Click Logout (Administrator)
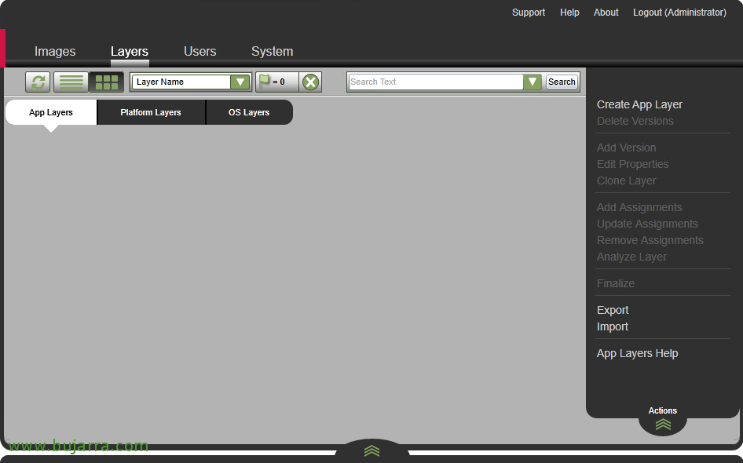 pos(679,13)
